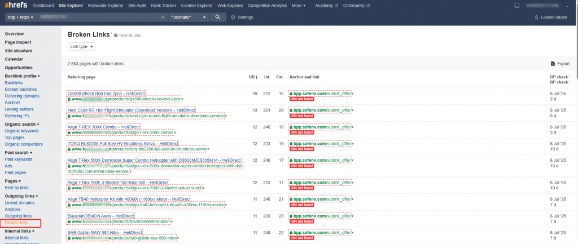Open SAB Goblin RAW 580 Nitro link
The height and width of the screenshot is (244, 578).
pos(105,233)
